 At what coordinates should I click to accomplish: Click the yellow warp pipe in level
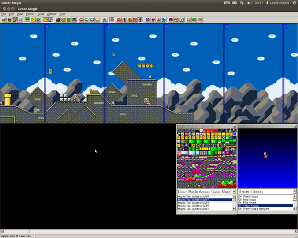[8, 100]
